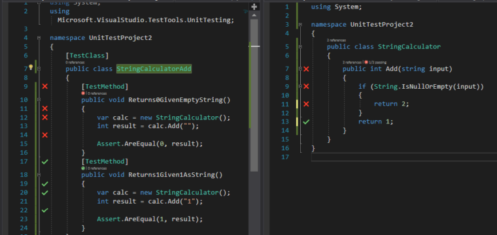497x235 pixels.
Task: Click red X marker on left pane line 14
Action: tap(45, 135)
